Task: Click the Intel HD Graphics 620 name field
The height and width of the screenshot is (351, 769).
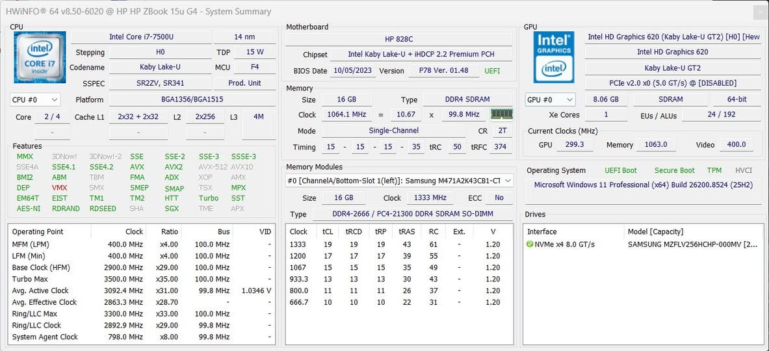Action: (672, 52)
